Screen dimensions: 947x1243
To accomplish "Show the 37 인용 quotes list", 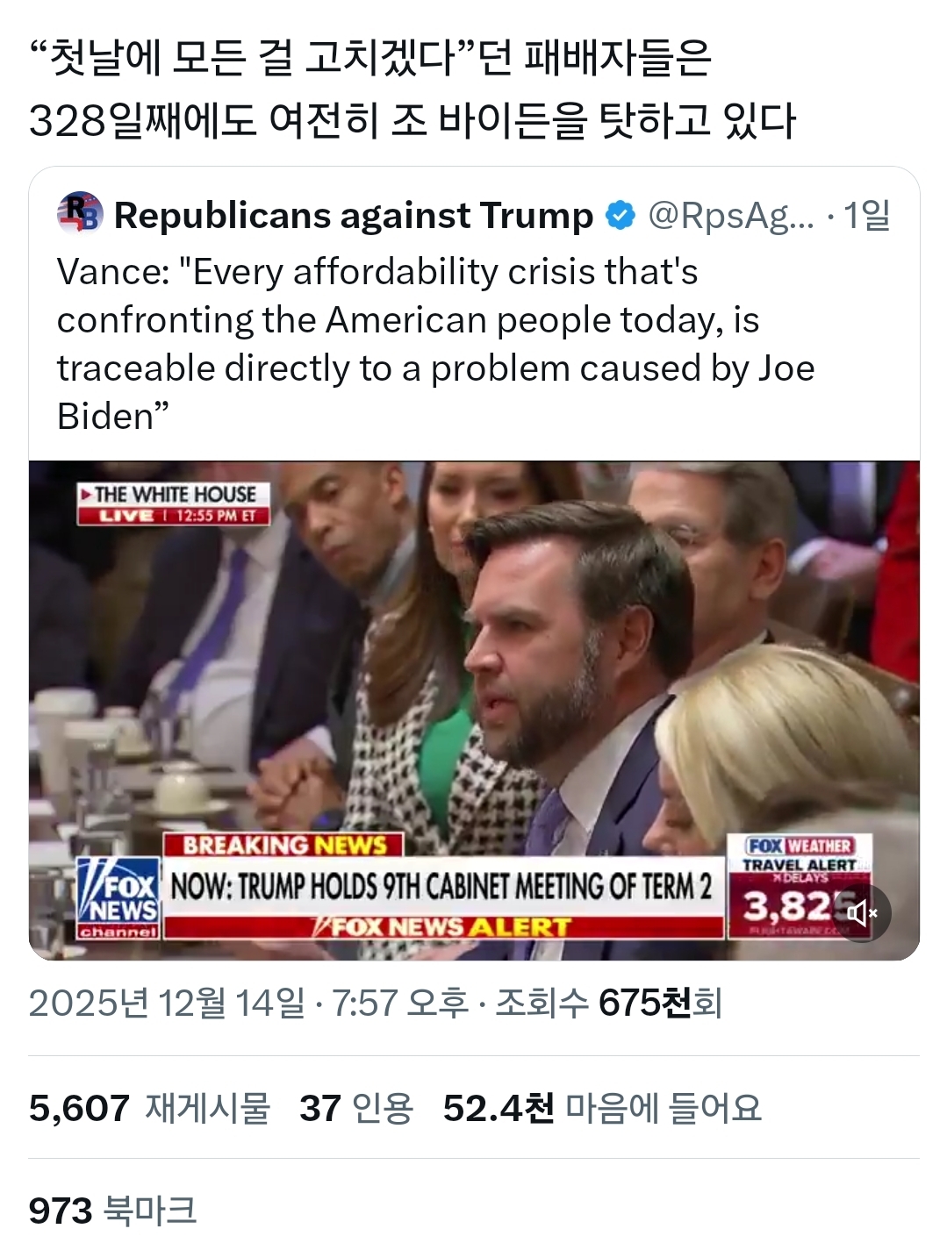I will [x=356, y=1108].
